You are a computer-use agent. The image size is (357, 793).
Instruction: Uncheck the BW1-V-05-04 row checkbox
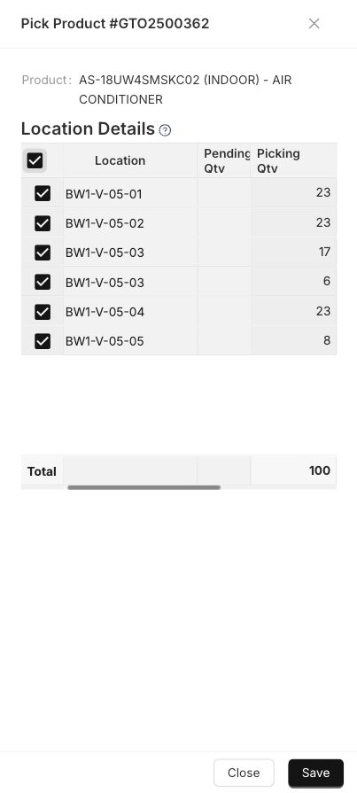43,312
